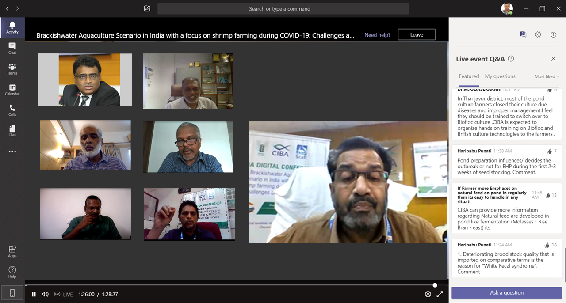The height and width of the screenshot is (303, 566).
Task: Pause the live event video
Action: (x=34, y=294)
